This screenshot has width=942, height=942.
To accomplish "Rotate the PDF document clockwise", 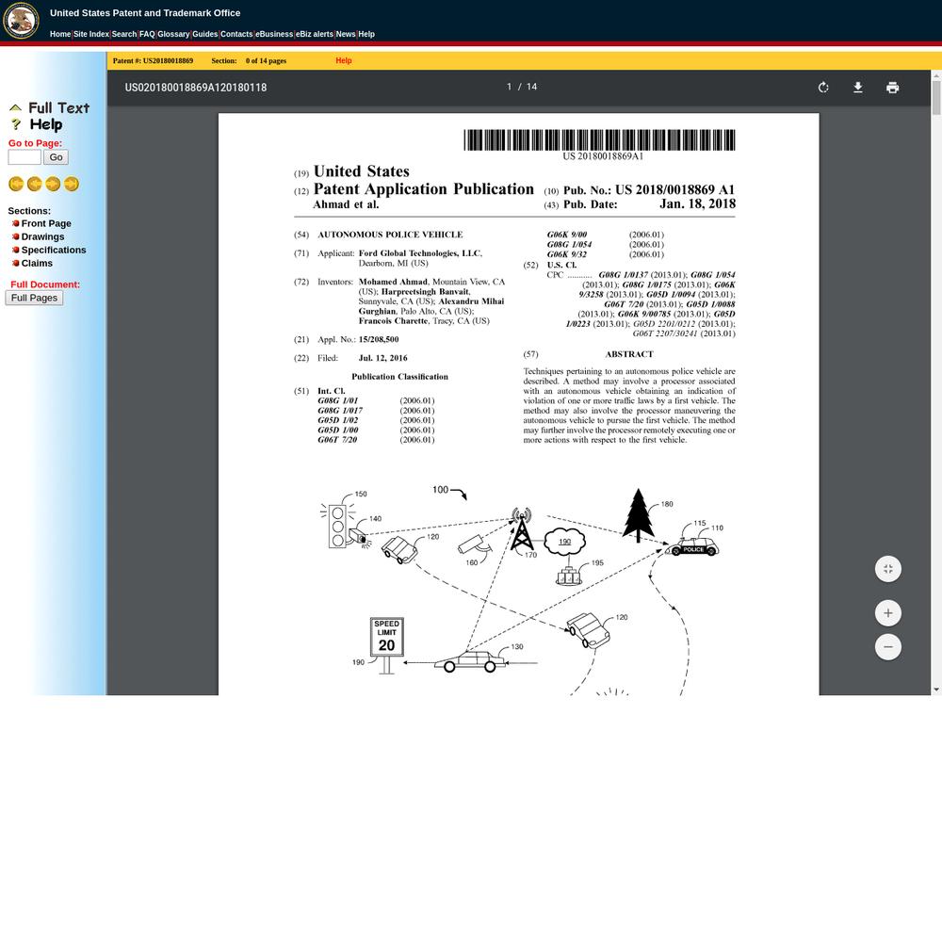I will pyautogui.click(x=823, y=88).
